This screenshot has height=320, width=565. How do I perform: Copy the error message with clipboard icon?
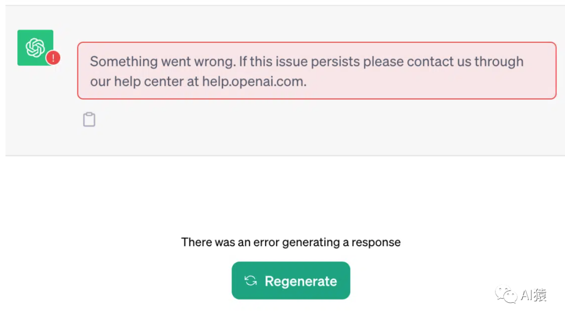pyautogui.click(x=89, y=120)
